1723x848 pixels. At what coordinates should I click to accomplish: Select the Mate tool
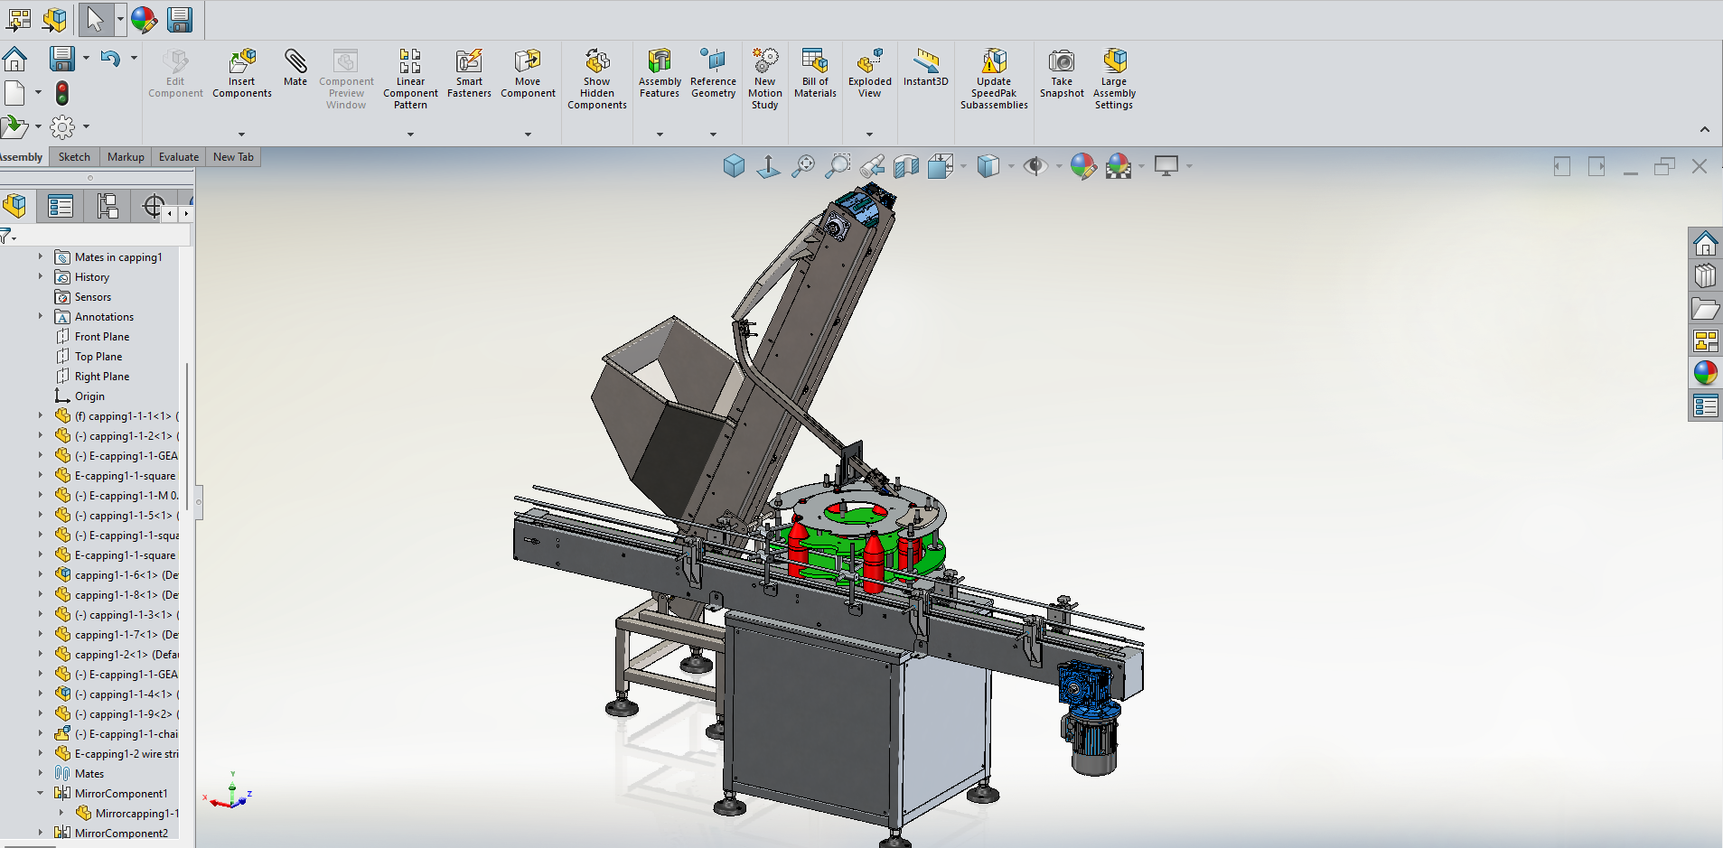(295, 68)
